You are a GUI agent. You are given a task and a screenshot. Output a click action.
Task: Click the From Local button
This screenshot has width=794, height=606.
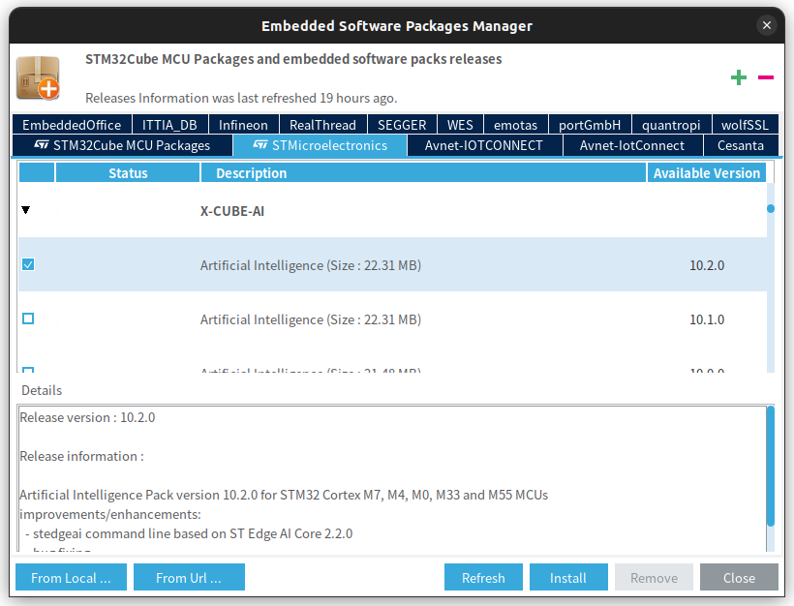[71, 577]
